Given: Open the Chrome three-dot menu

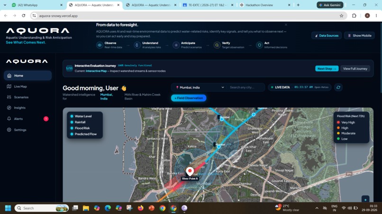Looking at the screenshot, I should (376, 16).
